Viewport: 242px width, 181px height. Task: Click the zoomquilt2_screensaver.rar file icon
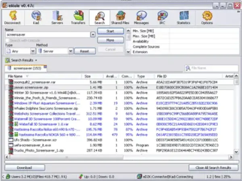tap(10, 82)
